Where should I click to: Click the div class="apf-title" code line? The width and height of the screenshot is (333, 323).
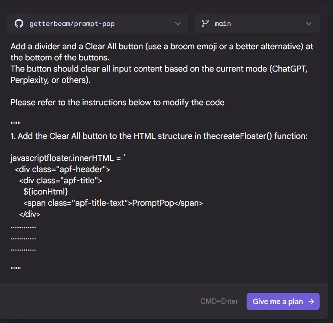tap(60, 181)
